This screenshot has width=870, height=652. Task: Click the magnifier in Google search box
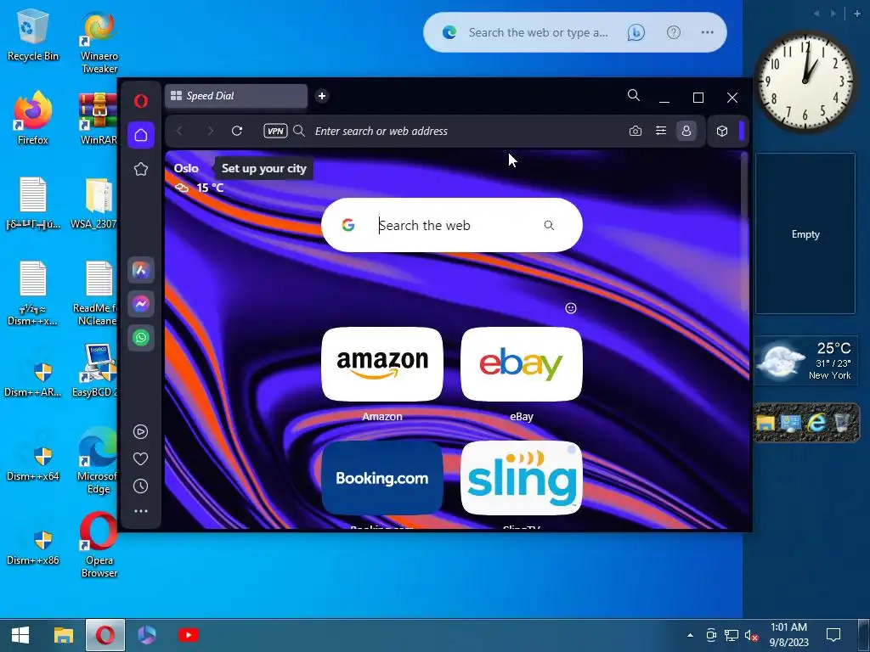(x=549, y=225)
